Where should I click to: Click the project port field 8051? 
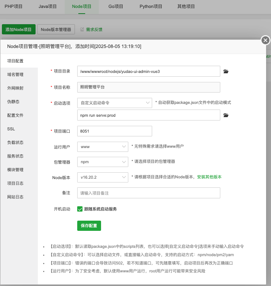[x=115, y=131]
